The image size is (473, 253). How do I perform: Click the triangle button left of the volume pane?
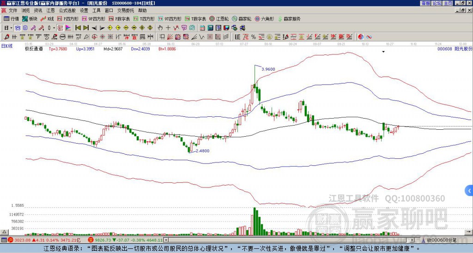pyautogui.click(x=4, y=232)
